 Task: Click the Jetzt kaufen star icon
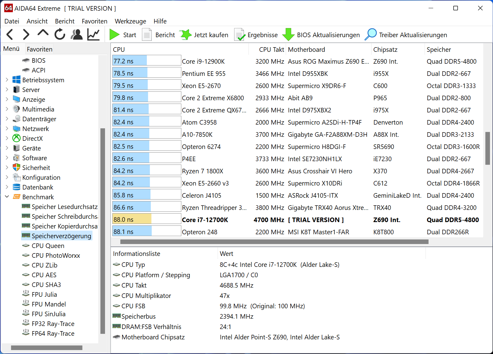tap(185, 34)
